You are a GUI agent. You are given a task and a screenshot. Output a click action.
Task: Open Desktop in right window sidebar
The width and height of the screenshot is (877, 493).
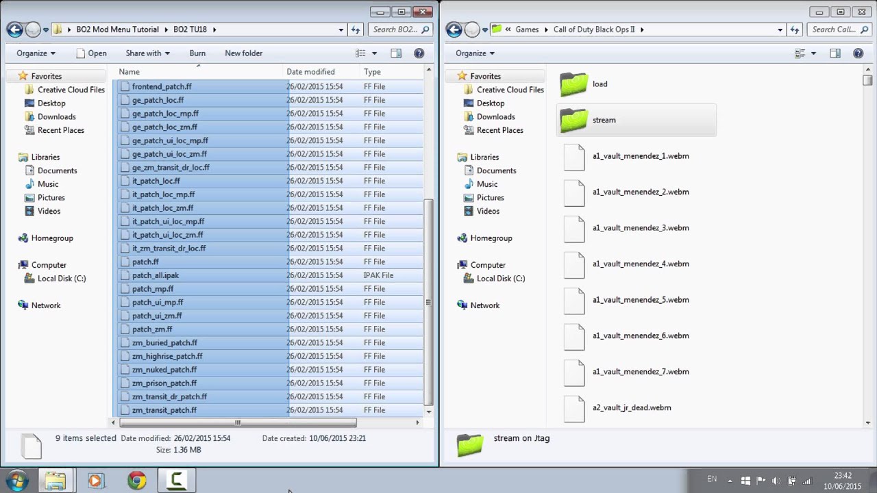click(491, 103)
